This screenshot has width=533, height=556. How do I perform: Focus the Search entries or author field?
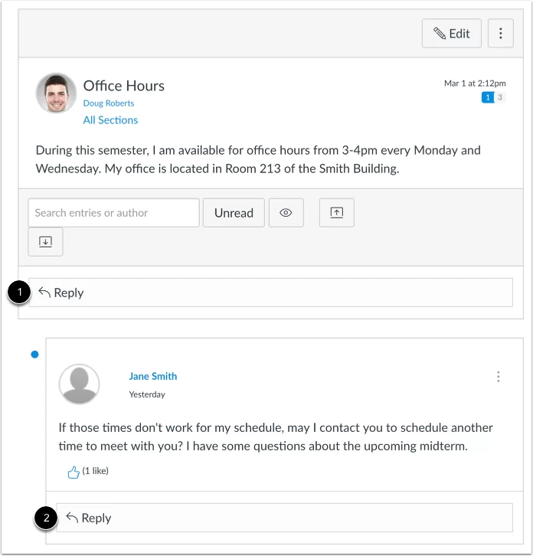(x=113, y=213)
